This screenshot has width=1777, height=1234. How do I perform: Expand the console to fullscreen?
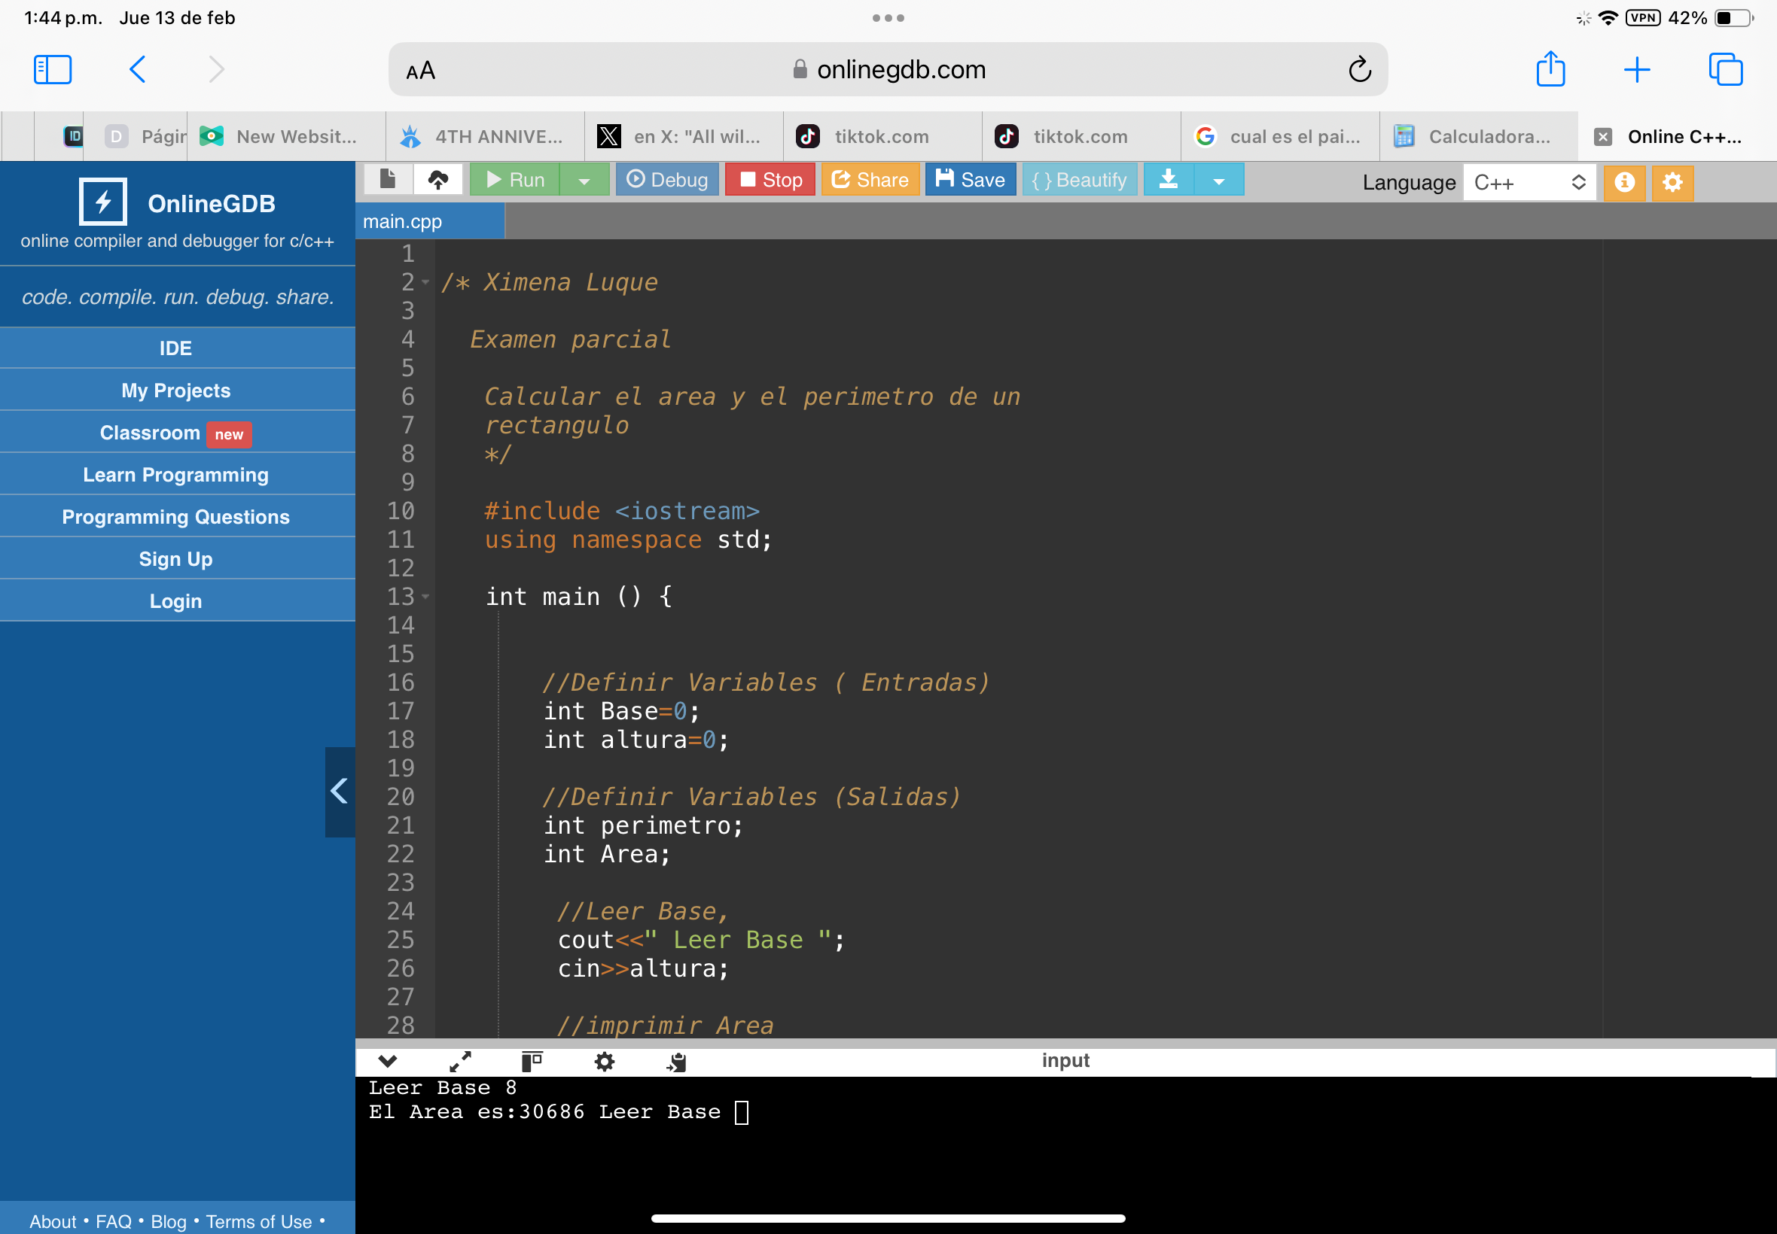coord(460,1062)
